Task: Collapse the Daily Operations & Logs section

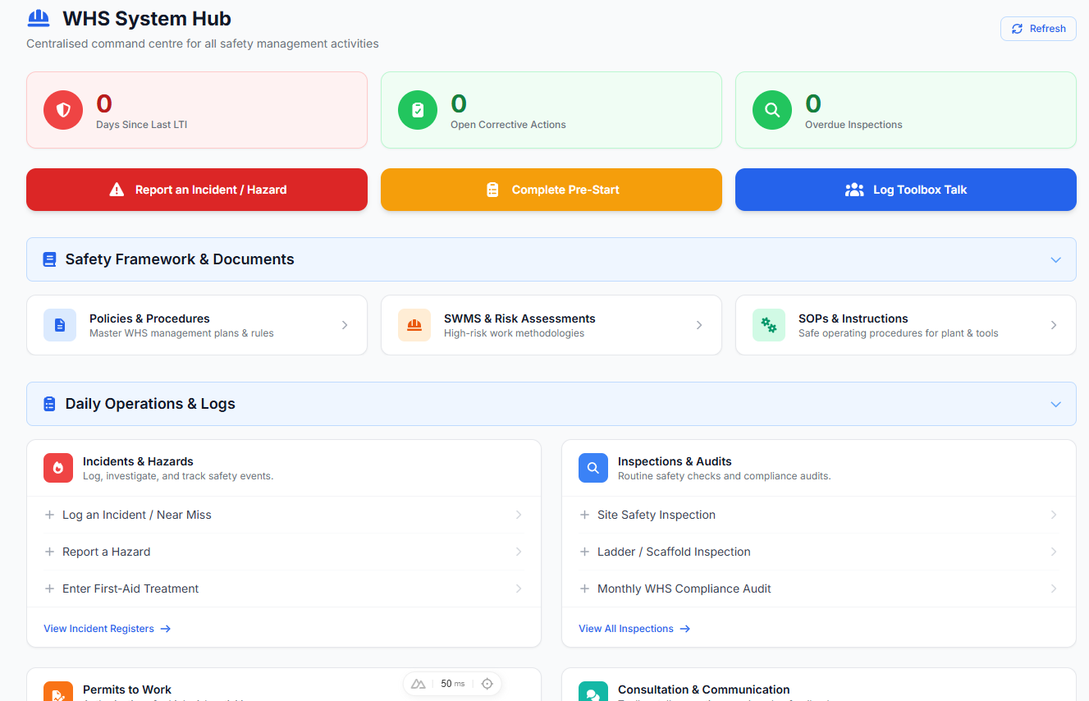Action: 1055,404
